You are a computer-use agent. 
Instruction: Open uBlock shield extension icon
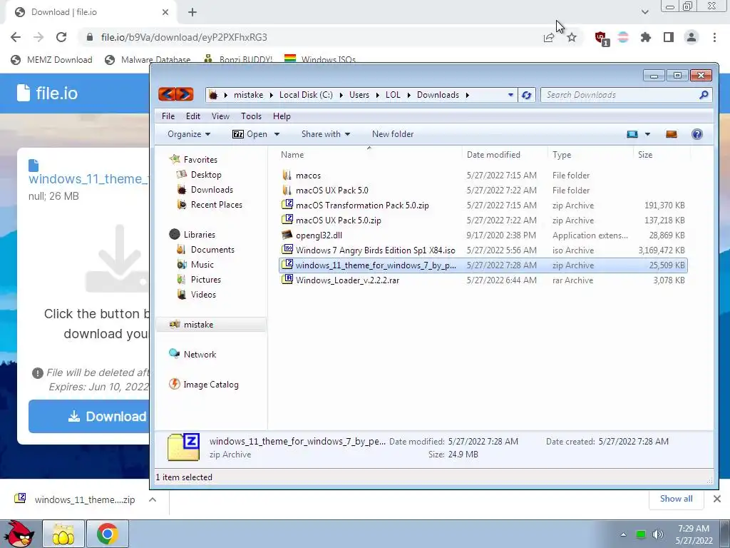[602, 38]
